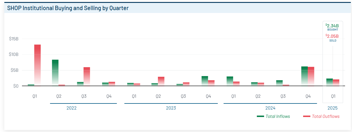Click the Total Outflows legend entry
352x132 pixels.
tap(321, 116)
